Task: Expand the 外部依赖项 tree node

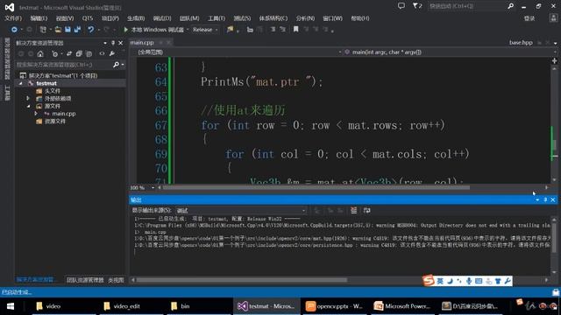Action: coord(28,98)
